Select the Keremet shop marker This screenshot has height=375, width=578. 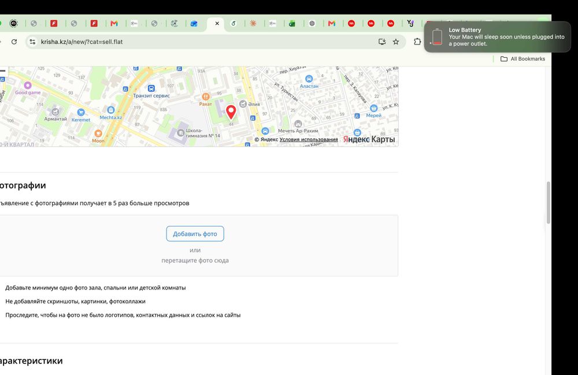click(81, 112)
